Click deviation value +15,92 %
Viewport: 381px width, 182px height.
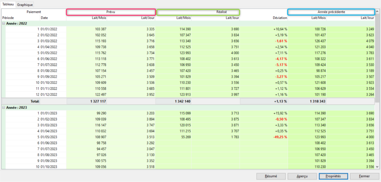pyautogui.click(x=280, y=113)
